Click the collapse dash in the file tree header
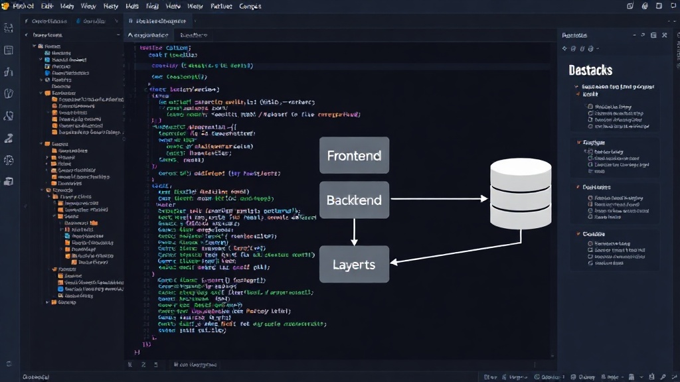The image size is (680, 382). [118, 35]
